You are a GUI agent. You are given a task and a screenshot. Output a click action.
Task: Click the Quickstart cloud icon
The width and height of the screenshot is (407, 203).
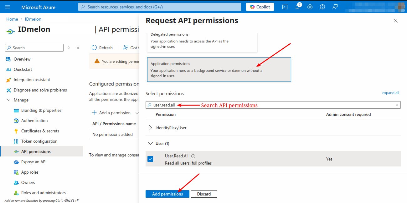click(8, 69)
